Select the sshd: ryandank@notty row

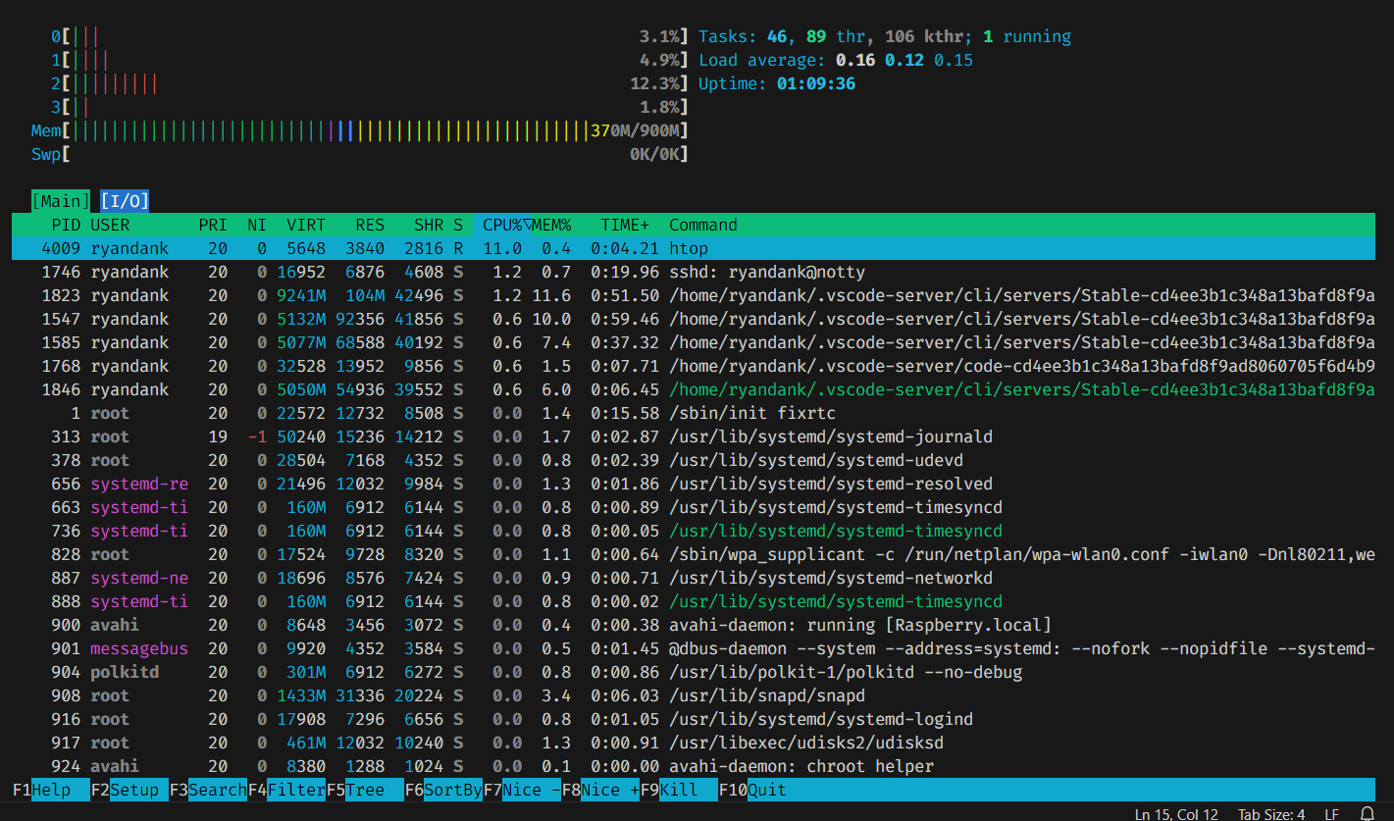coord(694,272)
